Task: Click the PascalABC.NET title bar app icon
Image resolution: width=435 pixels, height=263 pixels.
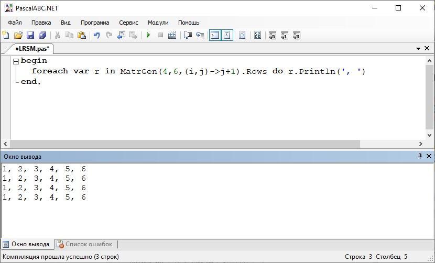Action: coord(8,8)
